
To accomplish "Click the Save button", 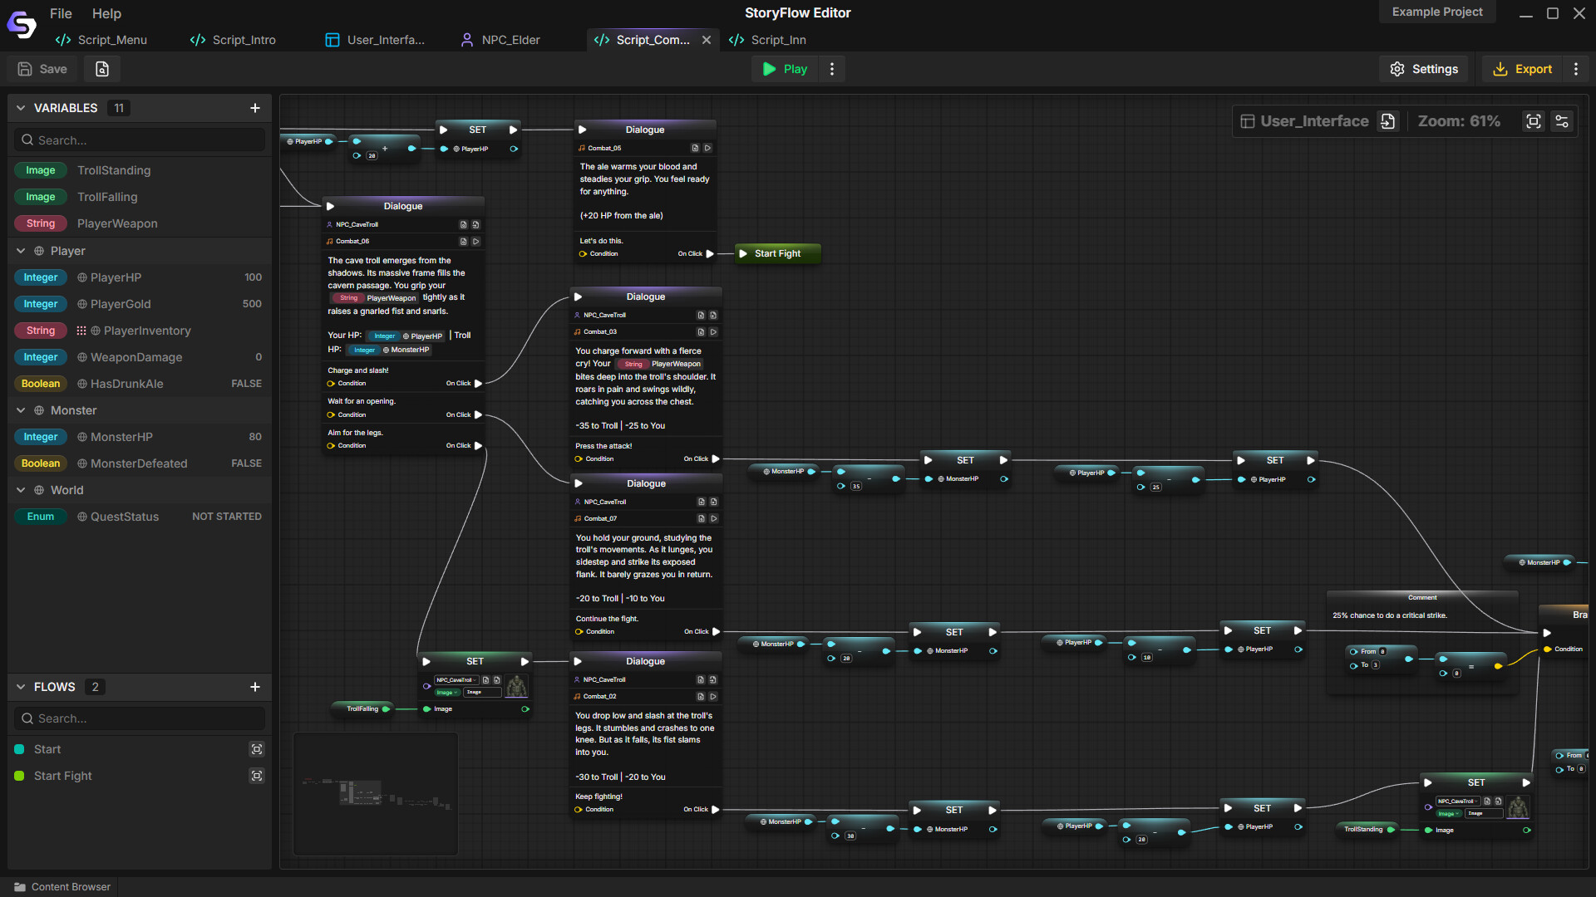I will (x=42, y=69).
